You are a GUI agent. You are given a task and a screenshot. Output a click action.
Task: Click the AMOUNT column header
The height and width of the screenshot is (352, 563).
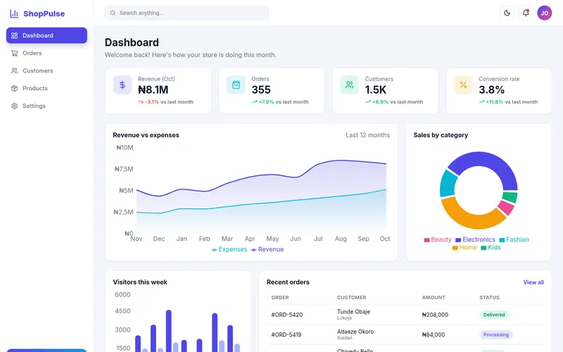click(434, 297)
